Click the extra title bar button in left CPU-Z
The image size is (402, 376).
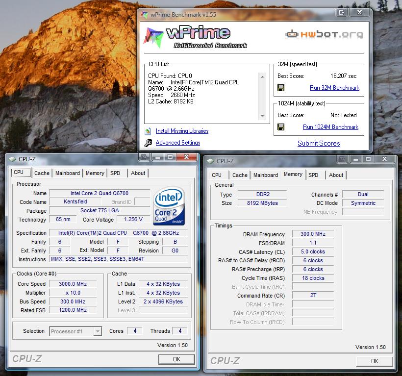[144, 157]
